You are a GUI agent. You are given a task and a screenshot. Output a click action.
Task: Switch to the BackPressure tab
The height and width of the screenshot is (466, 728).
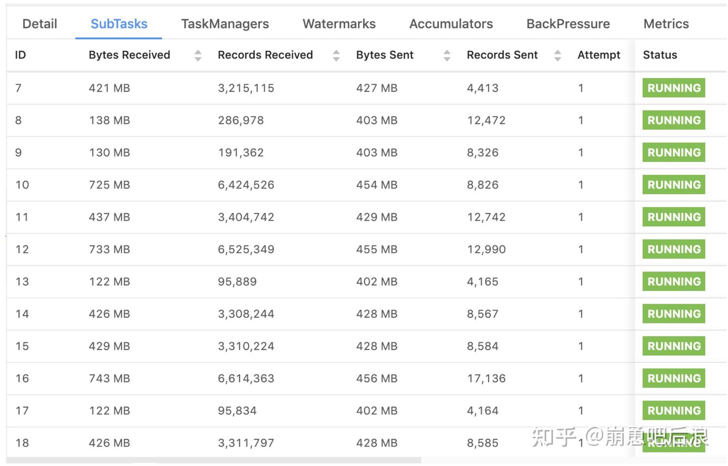pos(568,23)
